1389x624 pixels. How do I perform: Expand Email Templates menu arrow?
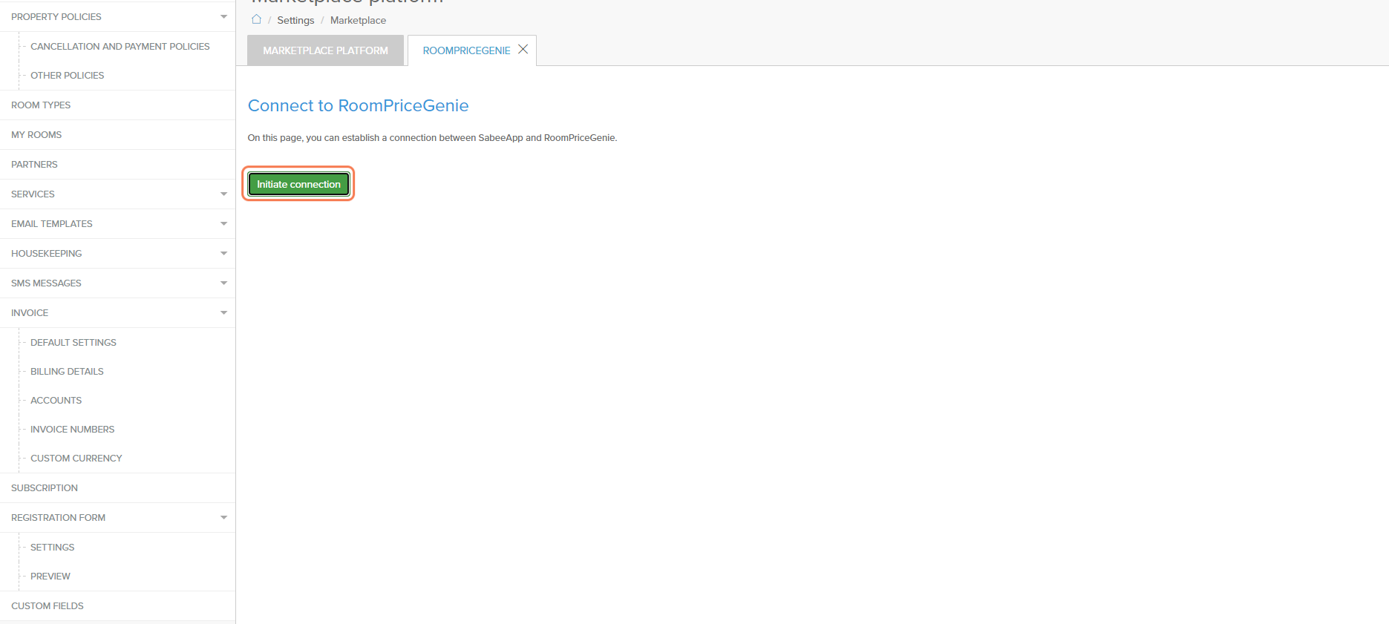click(x=223, y=223)
